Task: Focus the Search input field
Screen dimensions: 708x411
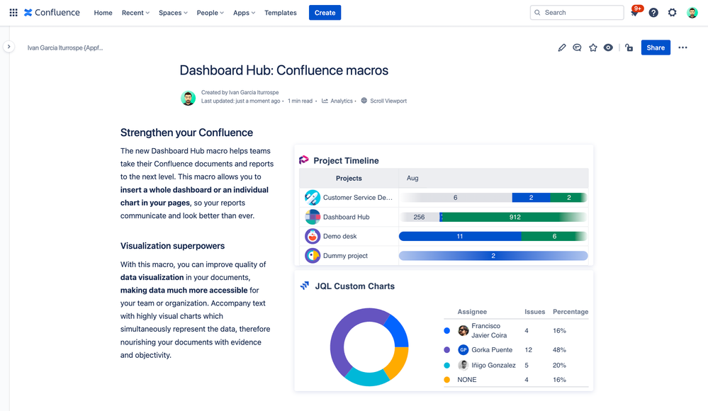Action: coord(577,13)
